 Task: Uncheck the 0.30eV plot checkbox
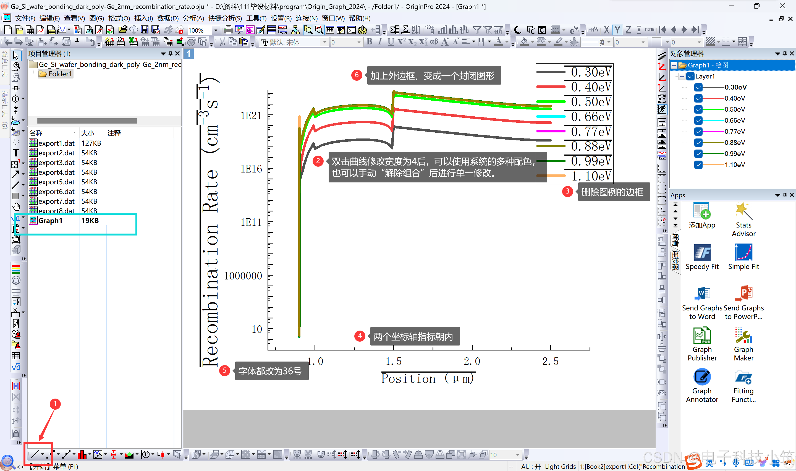698,87
